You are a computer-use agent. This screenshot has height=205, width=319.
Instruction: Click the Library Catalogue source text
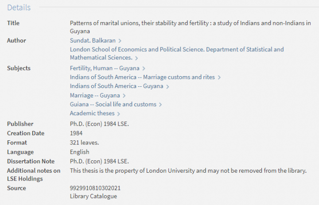93,196
